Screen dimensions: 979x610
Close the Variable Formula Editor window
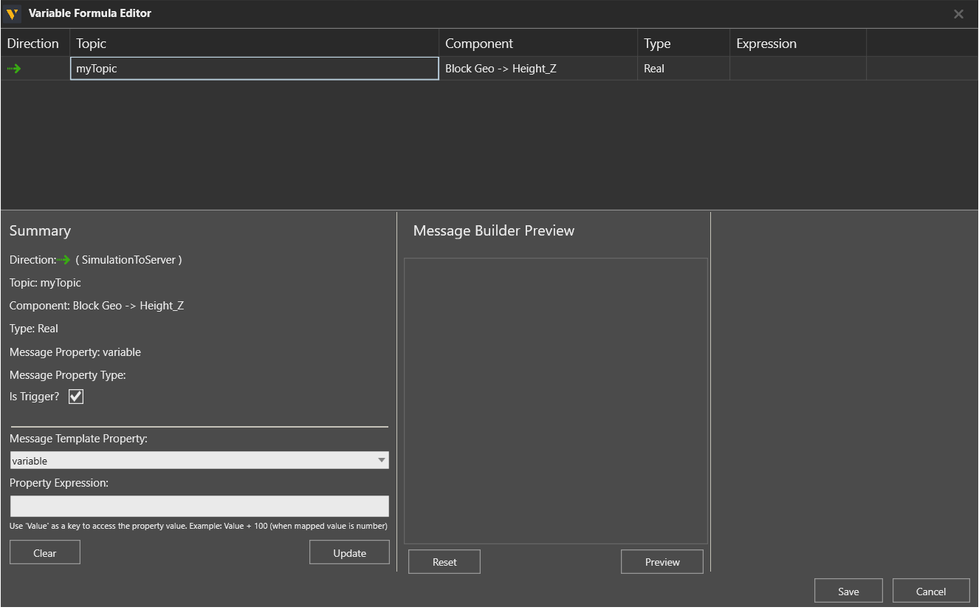tap(958, 14)
